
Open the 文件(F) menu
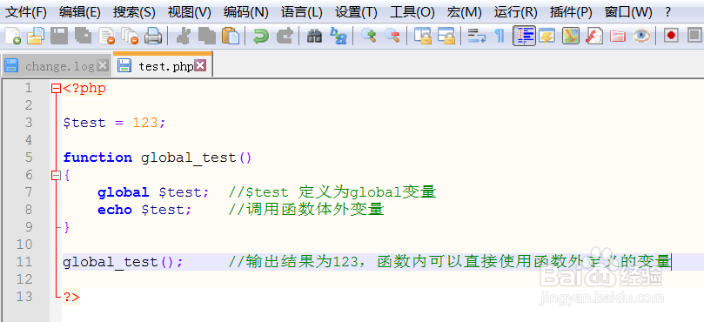click(25, 12)
